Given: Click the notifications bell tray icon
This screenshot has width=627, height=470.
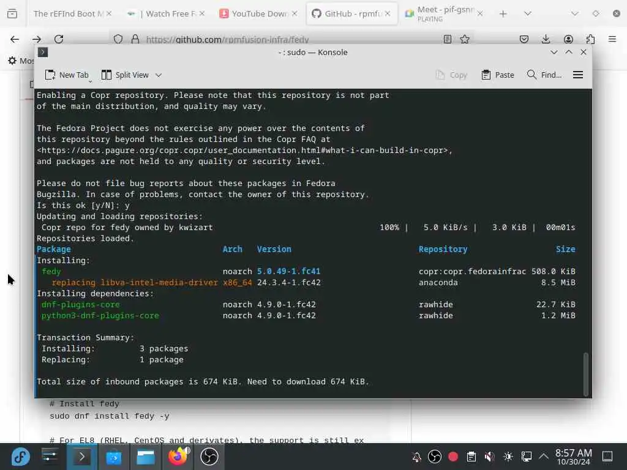Looking at the screenshot, I should [416, 457].
